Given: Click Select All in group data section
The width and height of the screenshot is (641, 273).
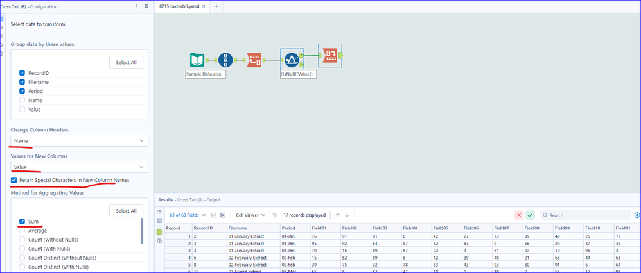Looking at the screenshot, I should pos(126,62).
